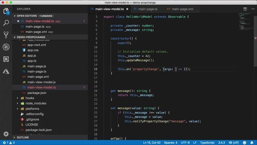Open the LICENSE file
This screenshot has width=257, height=145.
pyautogui.click(x=50, y=124)
